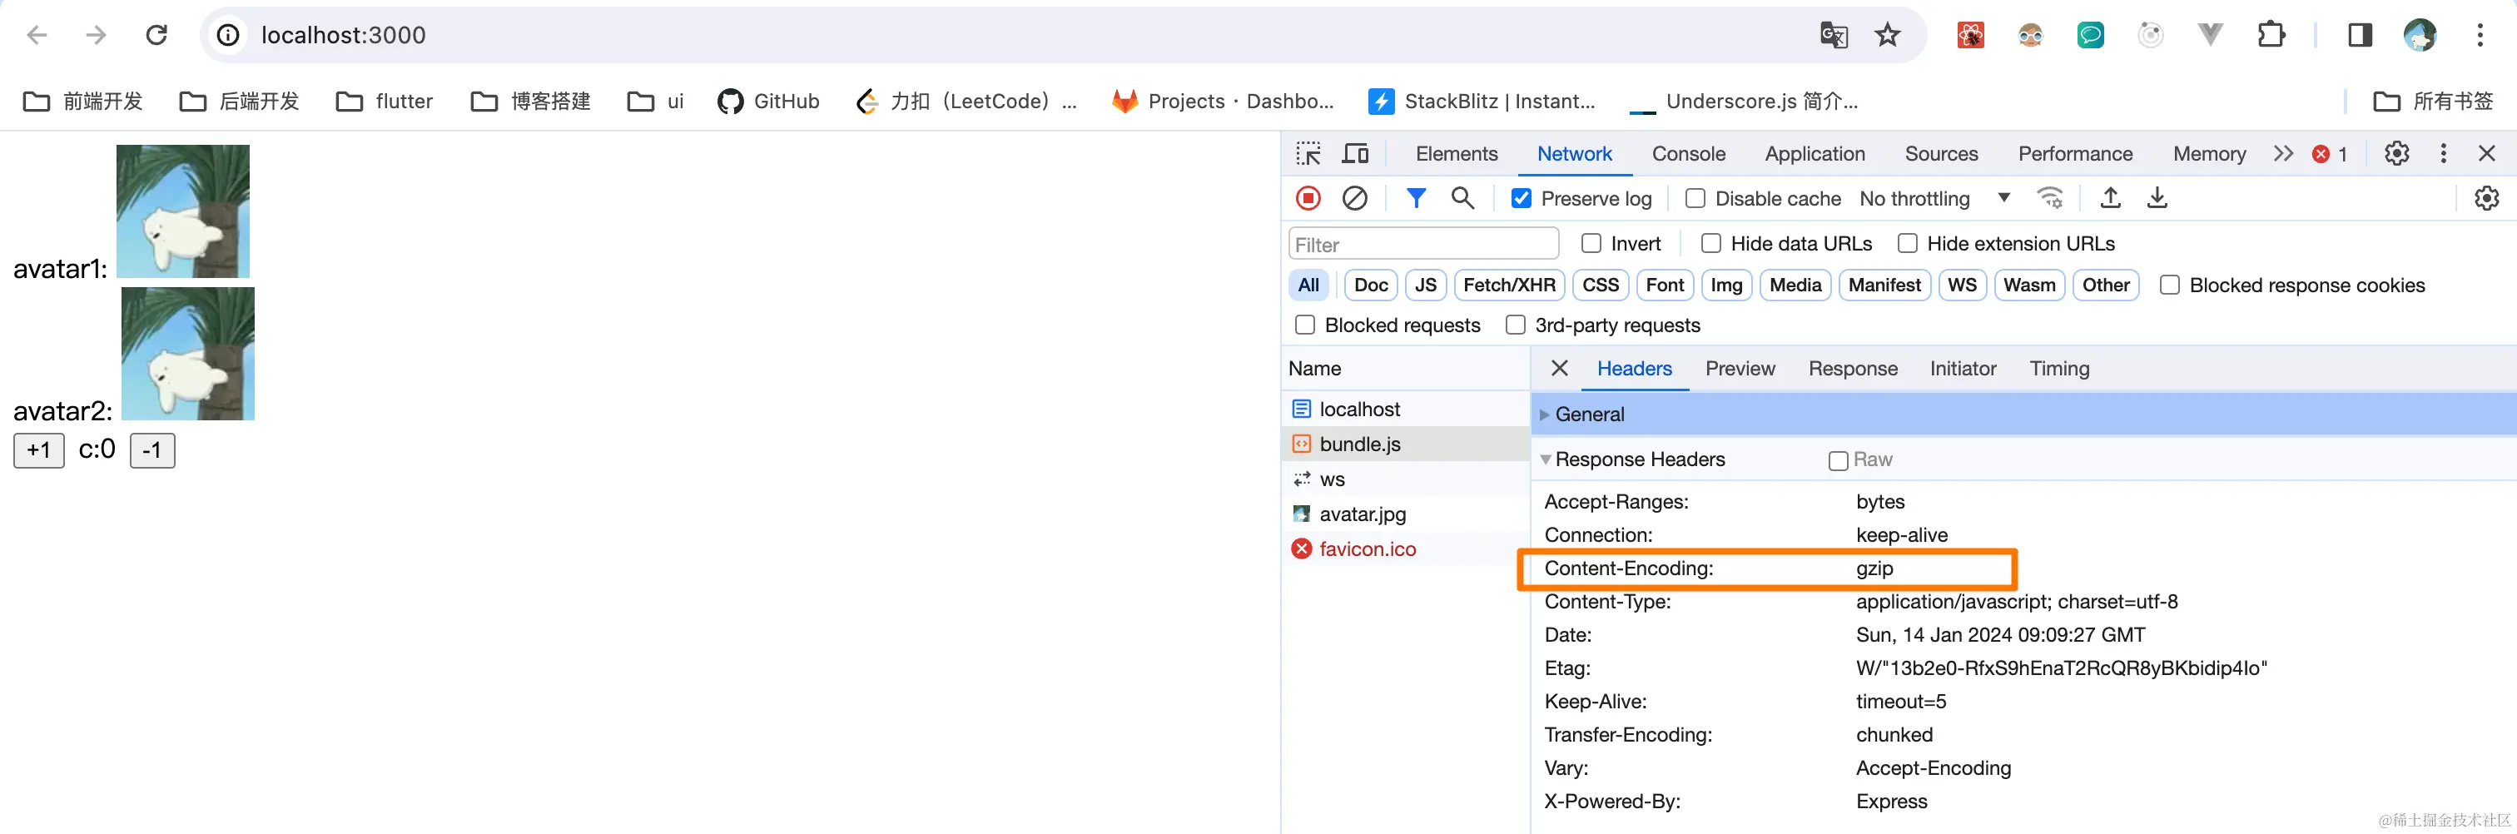Open the GitHub bookmark
The width and height of the screenshot is (2517, 834).
point(768,102)
